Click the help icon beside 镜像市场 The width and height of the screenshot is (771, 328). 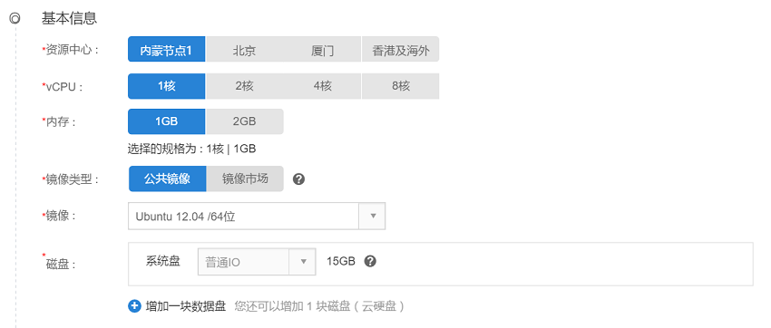pos(298,179)
